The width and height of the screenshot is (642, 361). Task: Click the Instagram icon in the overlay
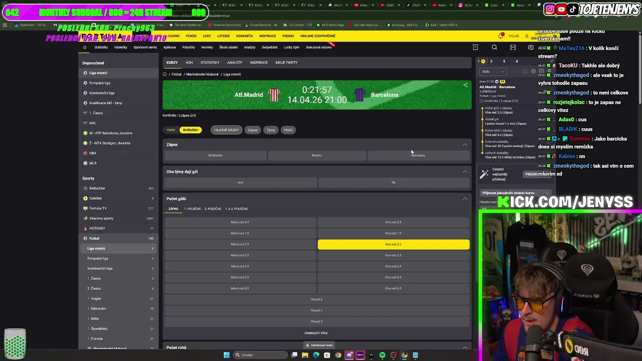tap(550, 9)
